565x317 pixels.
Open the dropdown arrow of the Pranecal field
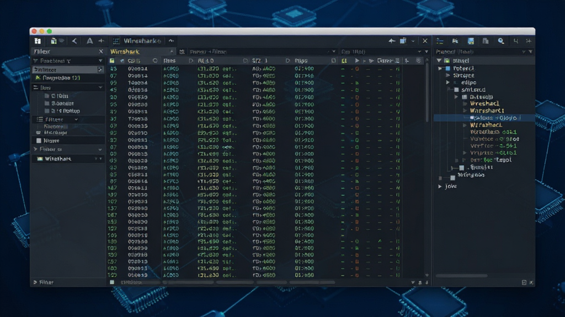530,52
